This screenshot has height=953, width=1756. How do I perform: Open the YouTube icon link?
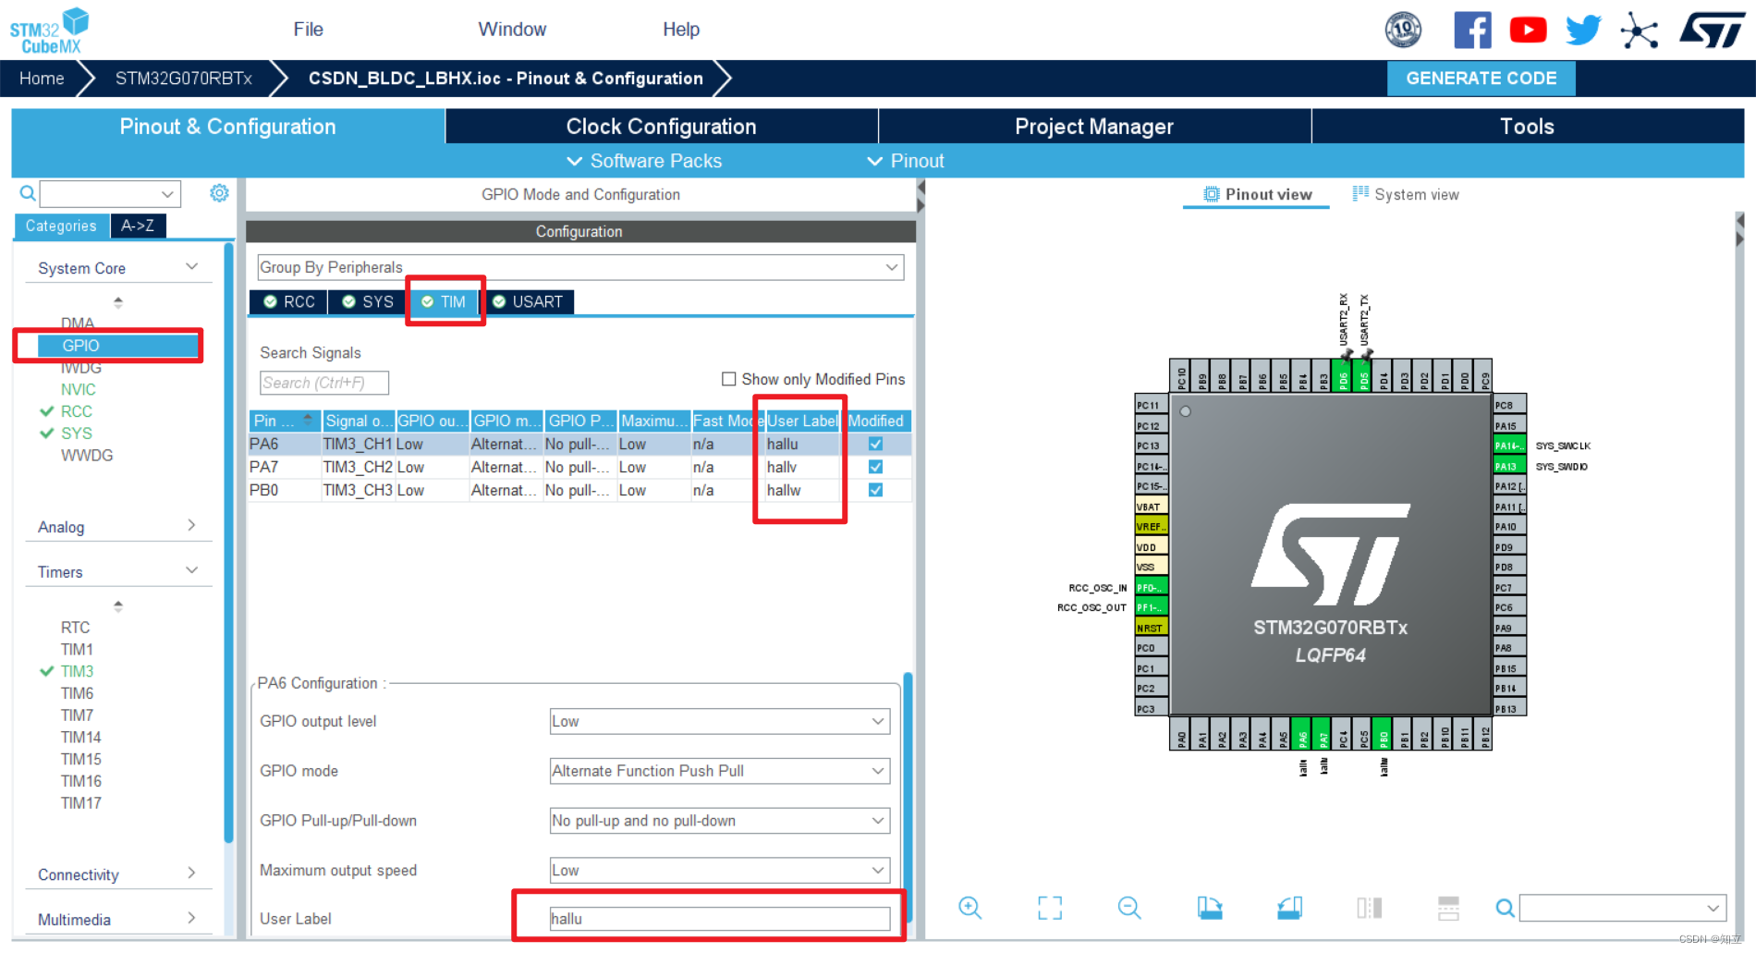1529,30
